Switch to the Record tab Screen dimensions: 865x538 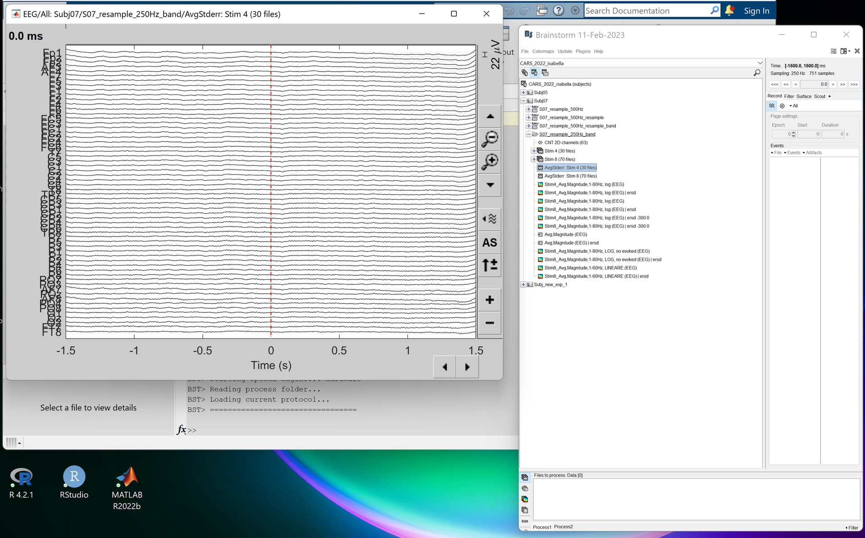tap(774, 96)
